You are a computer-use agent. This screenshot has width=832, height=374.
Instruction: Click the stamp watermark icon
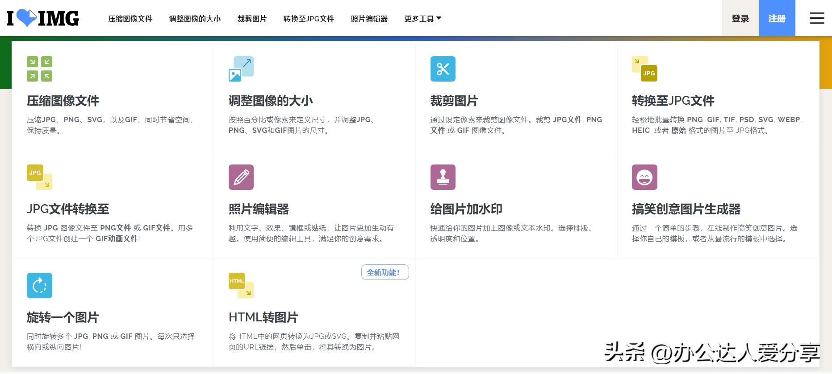click(x=443, y=177)
